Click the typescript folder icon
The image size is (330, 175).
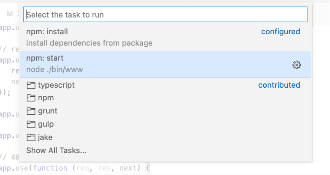pyautogui.click(x=31, y=85)
